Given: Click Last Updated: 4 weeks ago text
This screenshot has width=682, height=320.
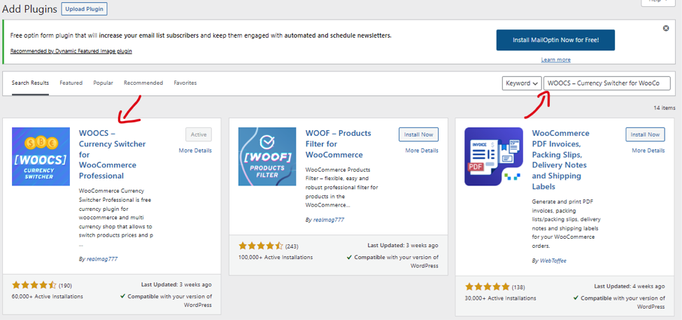Looking at the screenshot, I should click(630, 286).
